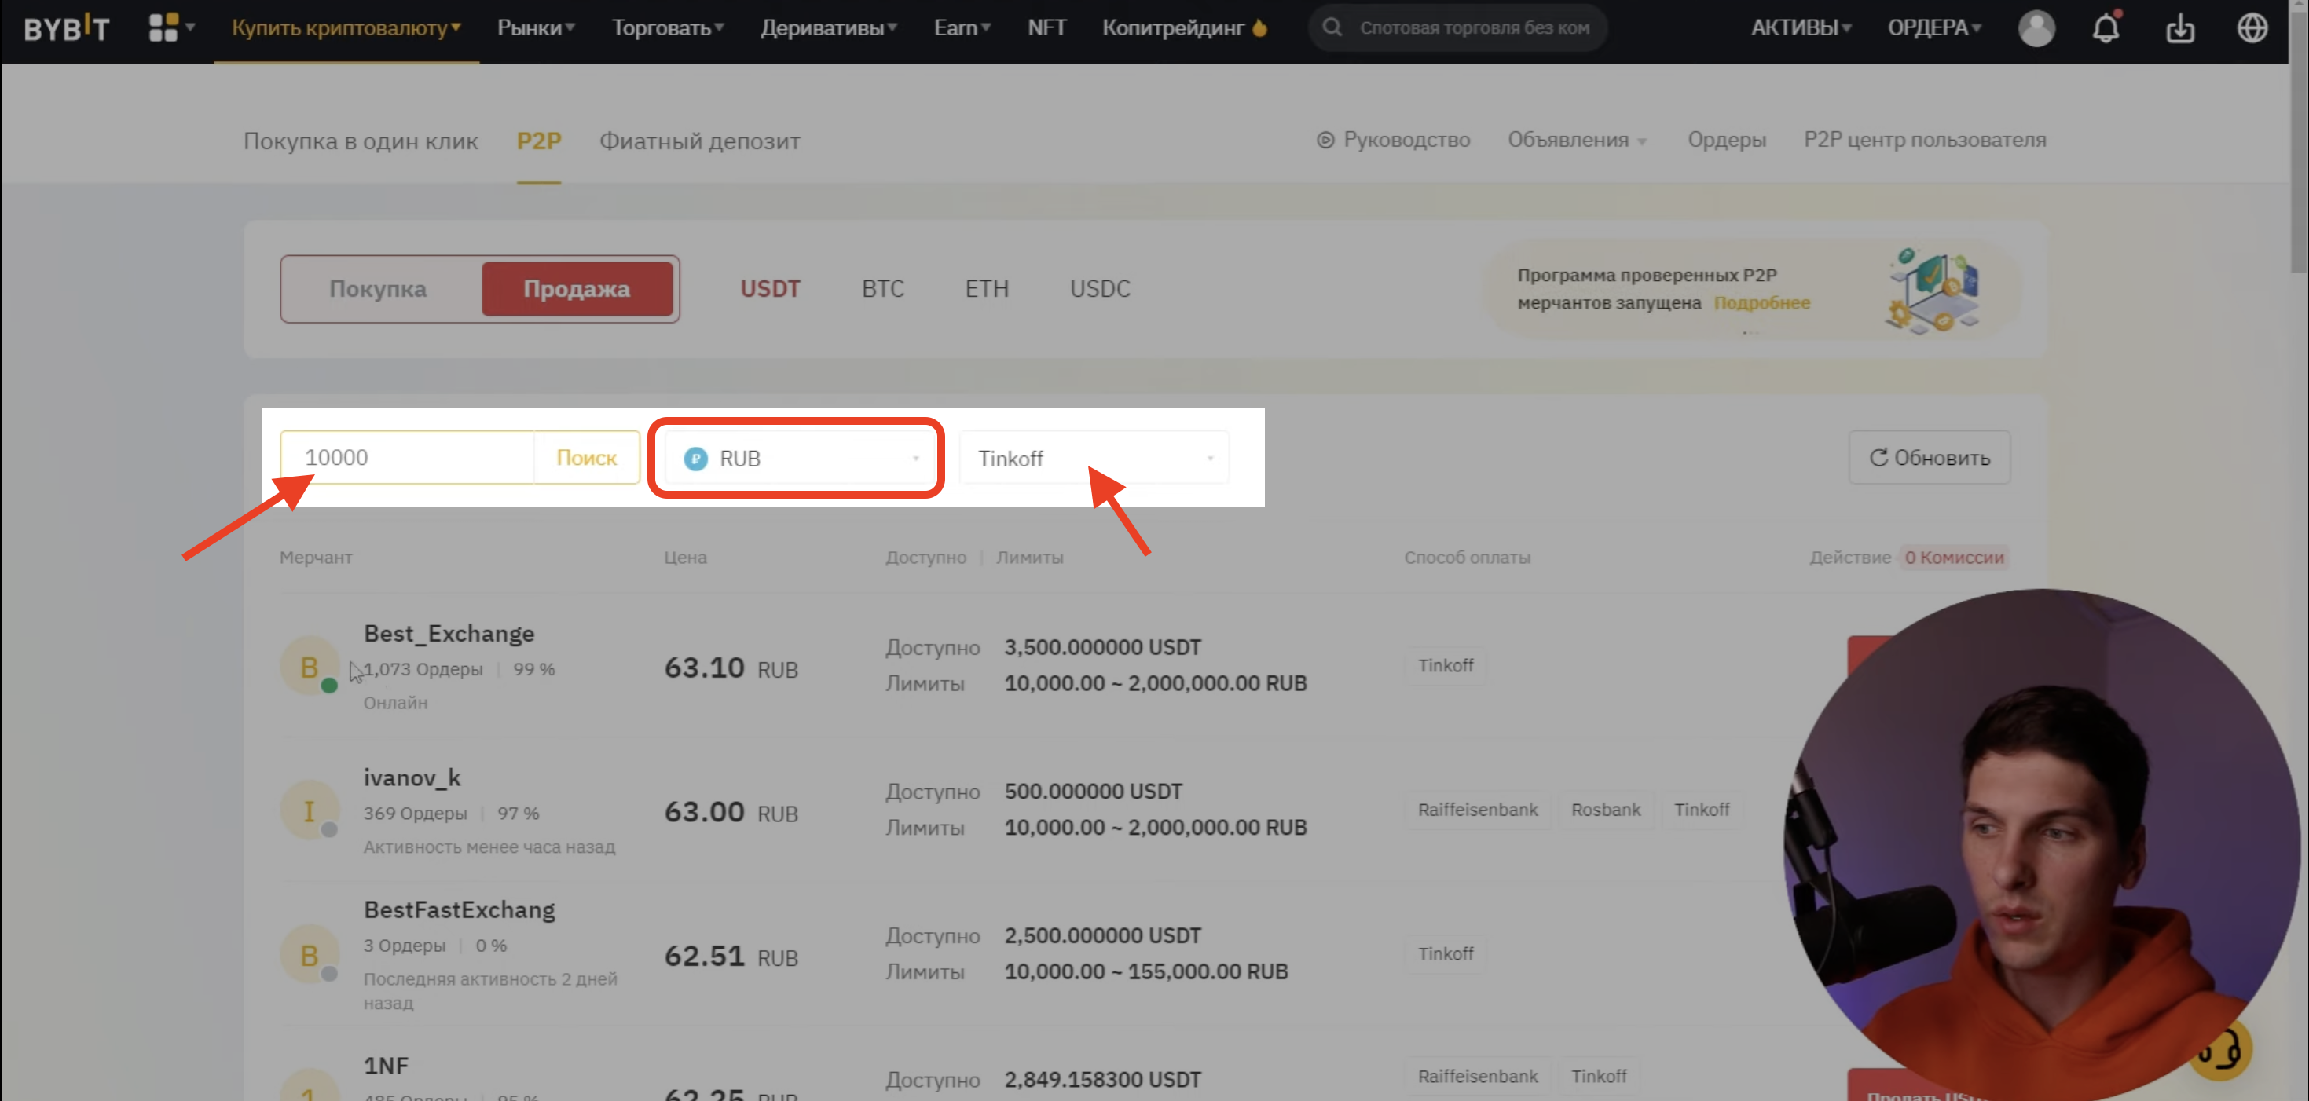The height and width of the screenshot is (1101, 2309).
Task: Click the Best_Exchange merchant avatar
Action: pyautogui.click(x=310, y=667)
